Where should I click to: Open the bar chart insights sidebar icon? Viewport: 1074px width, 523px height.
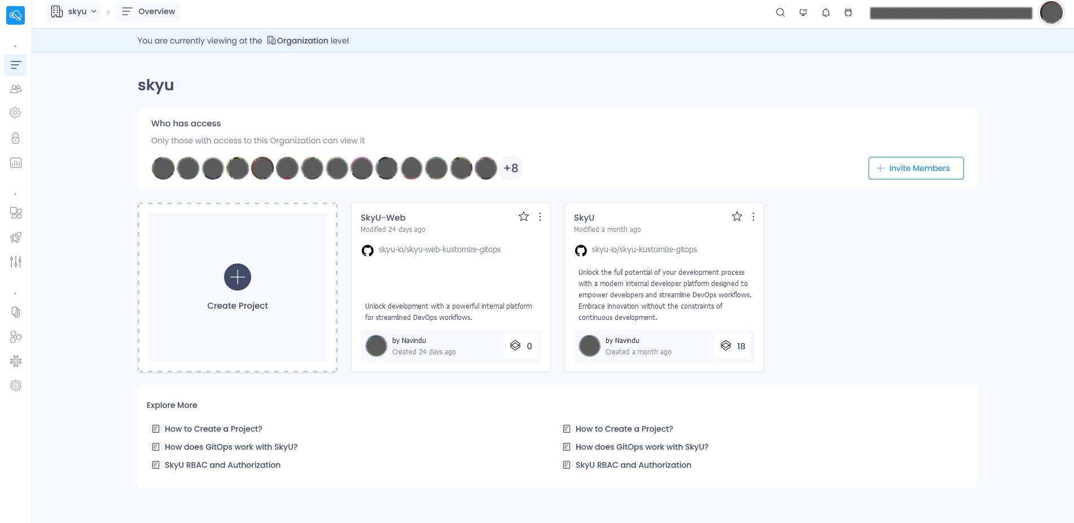tap(16, 163)
